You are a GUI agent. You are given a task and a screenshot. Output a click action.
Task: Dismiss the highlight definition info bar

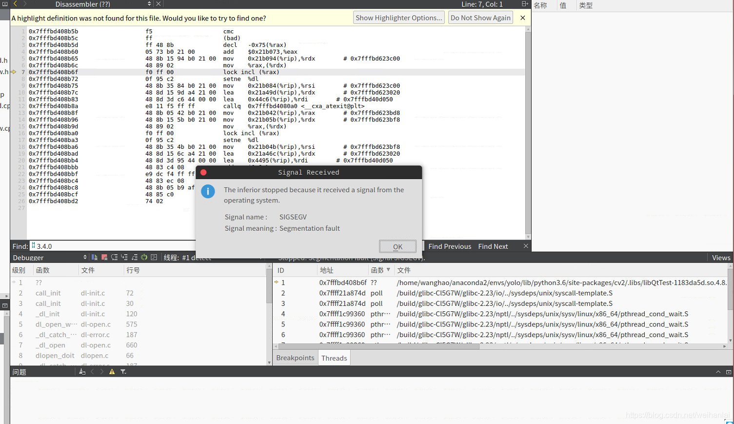pyautogui.click(x=523, y=18)
